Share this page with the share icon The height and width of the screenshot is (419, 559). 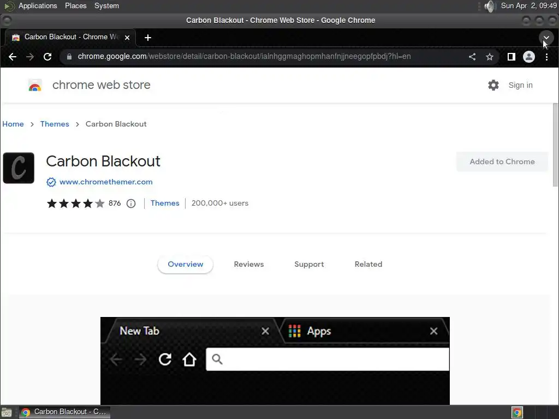472,57
